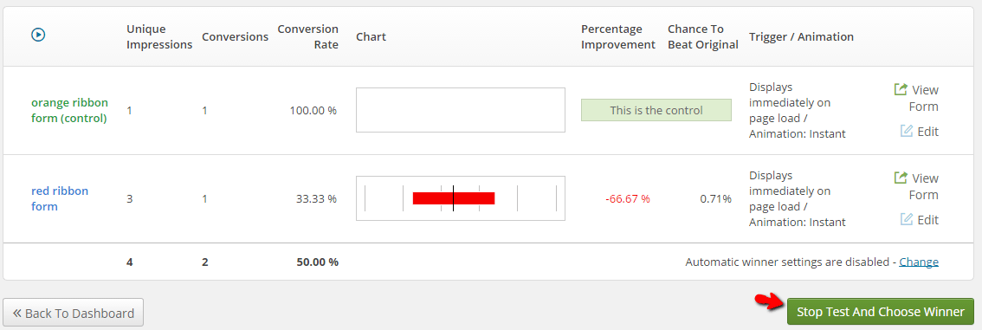Click the play circle icon in the table header
This screenshot has width=982, height=330.
38,35
